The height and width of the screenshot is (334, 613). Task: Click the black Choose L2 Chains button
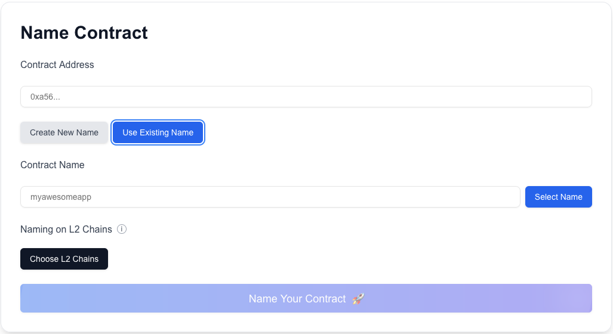[64, 259]
